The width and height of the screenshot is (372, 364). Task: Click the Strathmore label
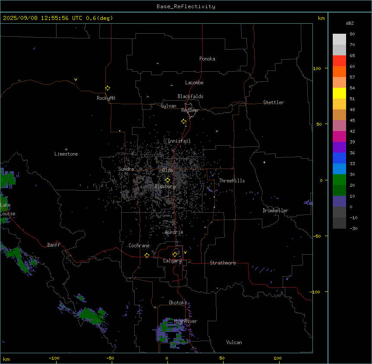click(x=223, y=263)
